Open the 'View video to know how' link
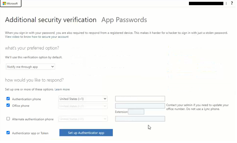This screenshot has width=237, height=143. 37,37
